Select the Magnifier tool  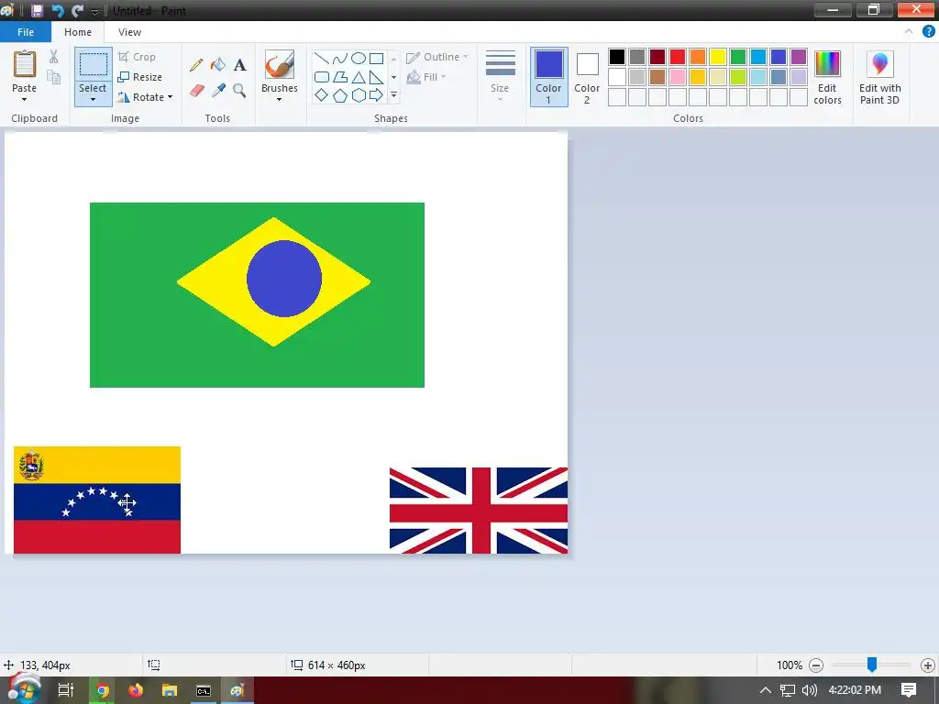[x=239, y=91]
